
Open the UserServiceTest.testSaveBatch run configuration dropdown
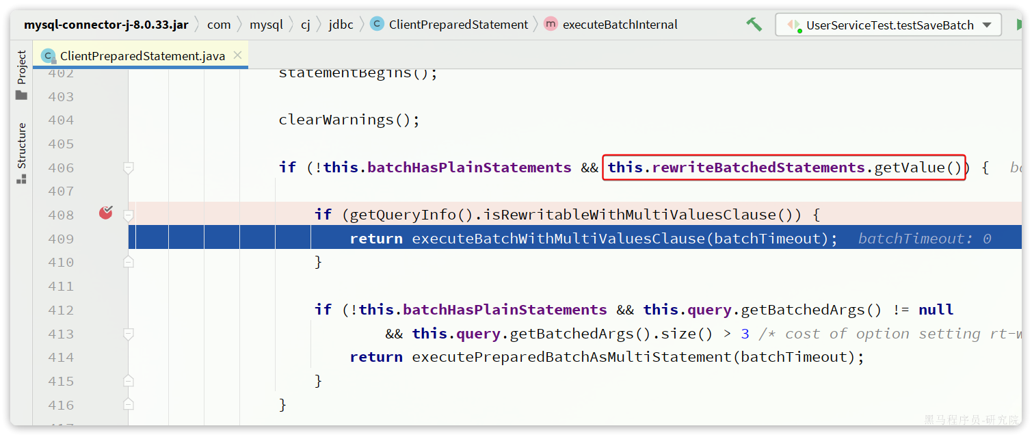pyautogui.click(x=888, y=25)
